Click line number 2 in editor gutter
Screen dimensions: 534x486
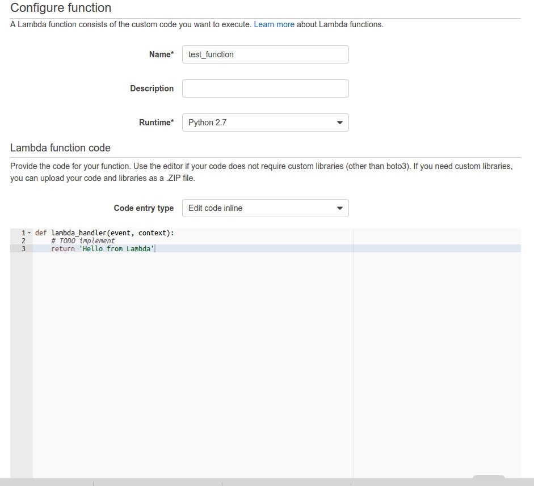tap(23, 241)
